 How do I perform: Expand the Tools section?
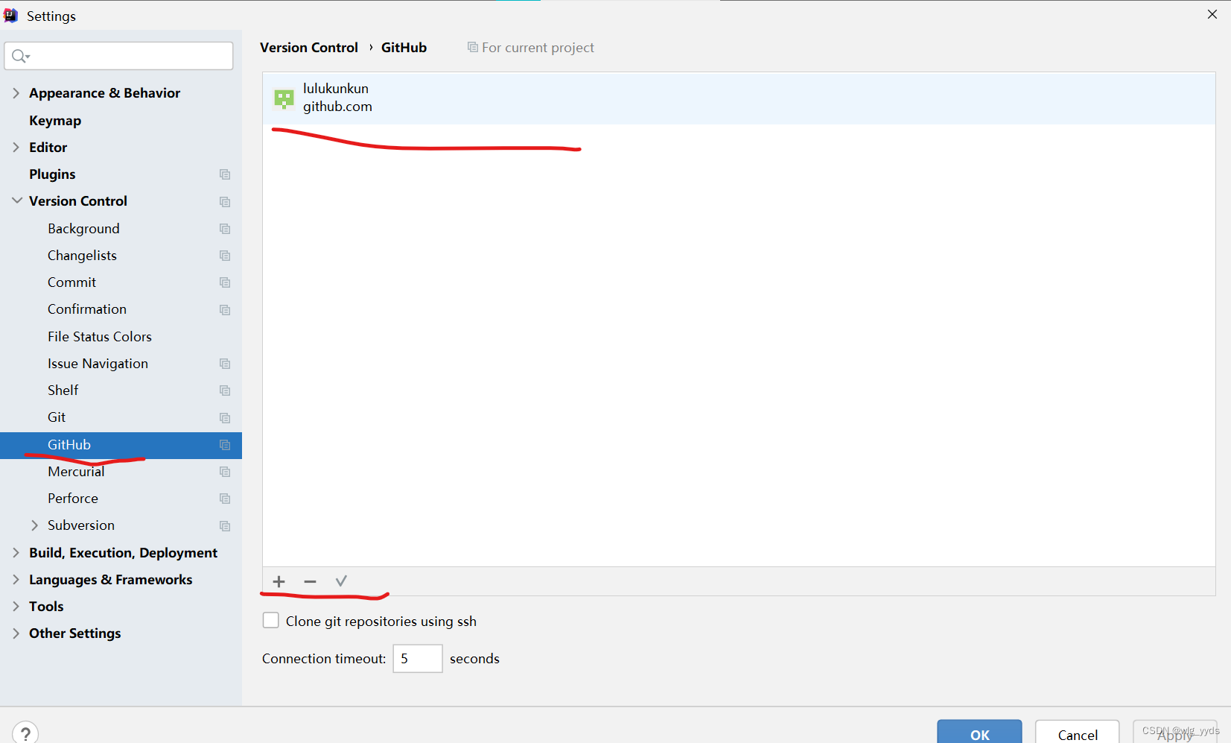(x=16, y=606)
